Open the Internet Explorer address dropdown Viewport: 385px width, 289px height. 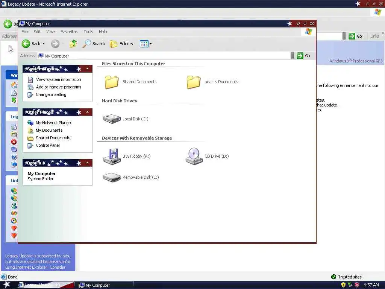tap(344, 36)
